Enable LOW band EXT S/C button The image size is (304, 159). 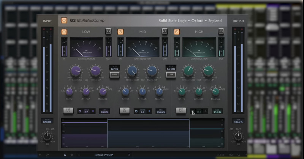click(x=68, y=110)
